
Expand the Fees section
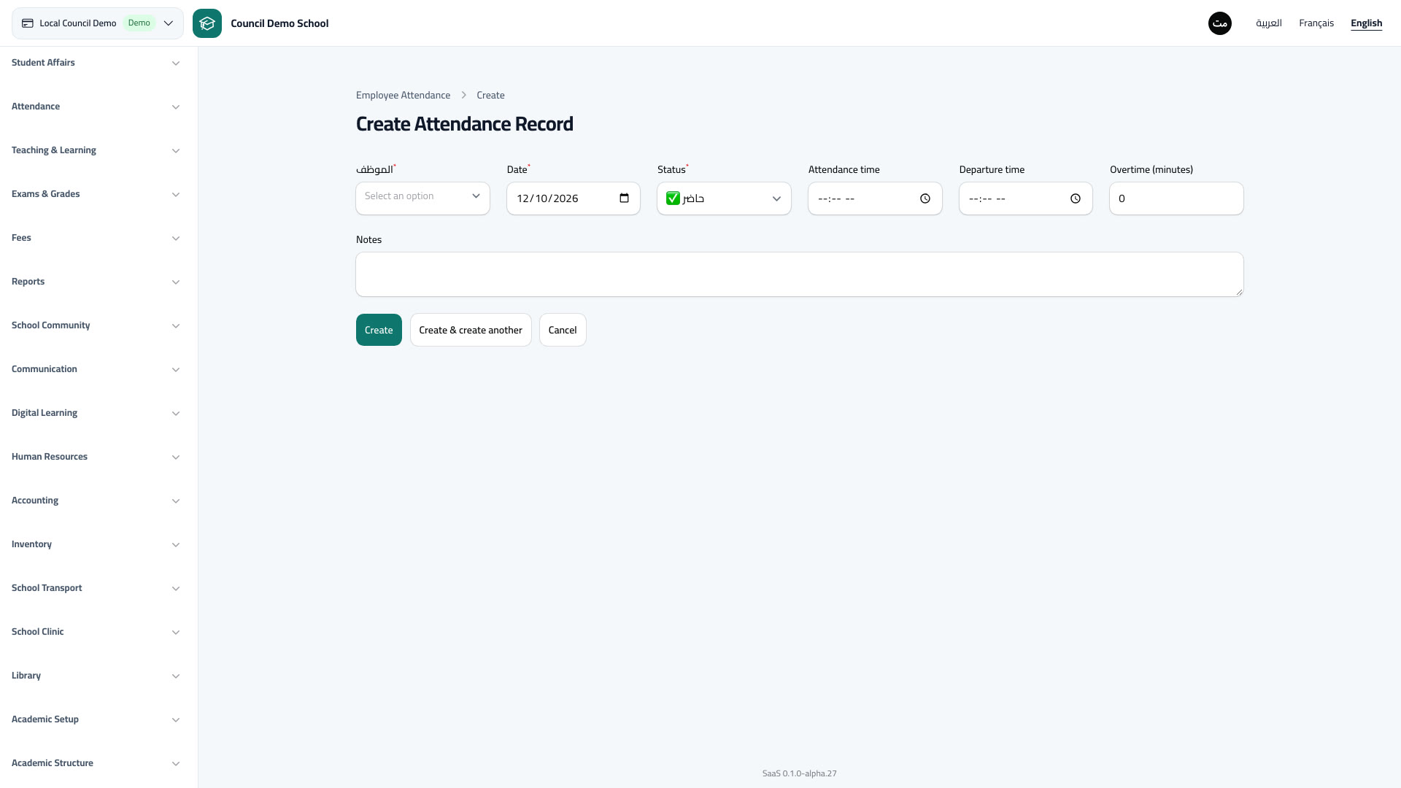click(x=96, y=238)
